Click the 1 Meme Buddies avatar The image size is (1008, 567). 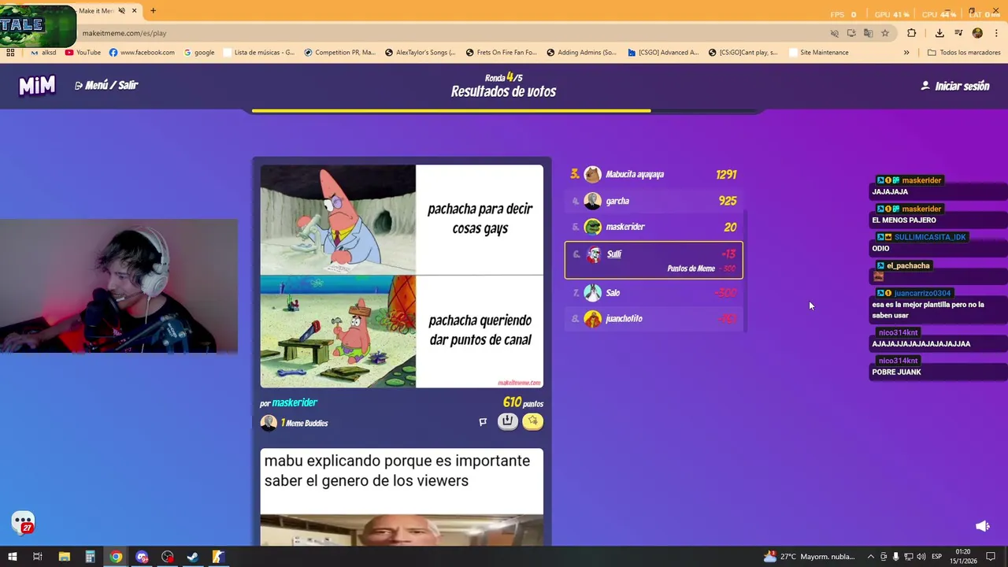point(269,423)
